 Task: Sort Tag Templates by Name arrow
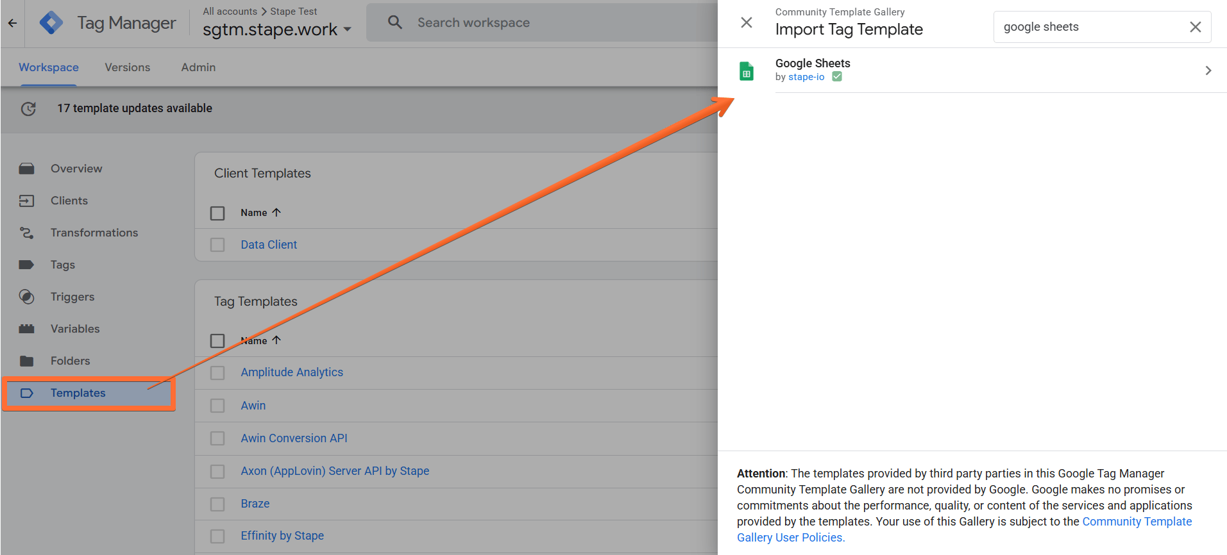[276, 340]
